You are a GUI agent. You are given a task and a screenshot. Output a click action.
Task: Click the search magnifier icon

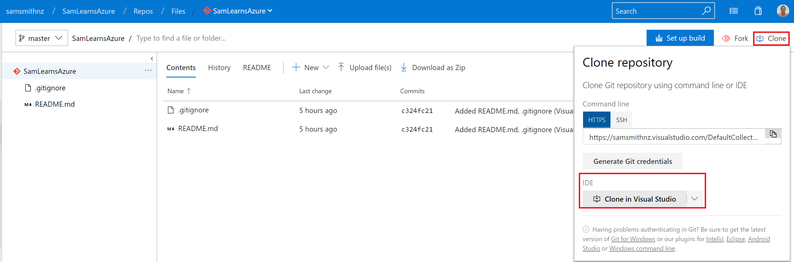coord(706,11)
